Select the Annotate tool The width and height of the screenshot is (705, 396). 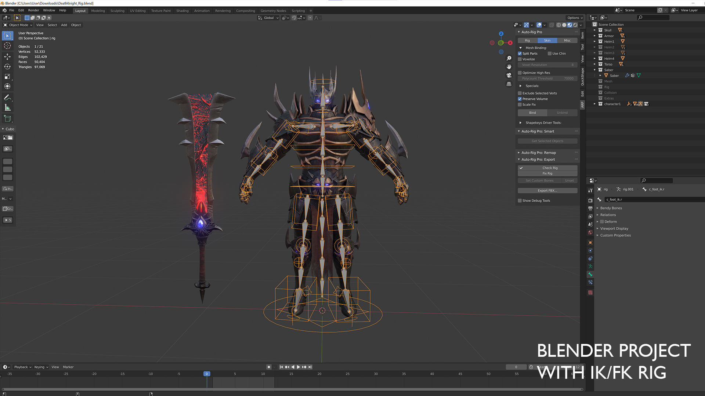[8, 98]
